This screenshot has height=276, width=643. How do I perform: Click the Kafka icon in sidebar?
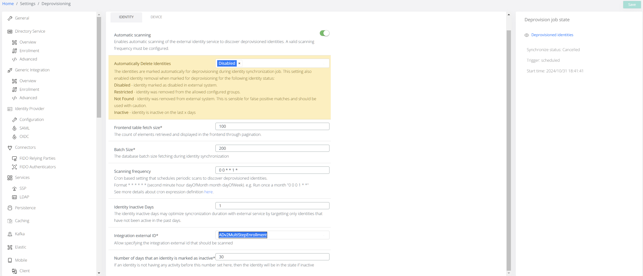pyautogui.click(x=10, y=234)
